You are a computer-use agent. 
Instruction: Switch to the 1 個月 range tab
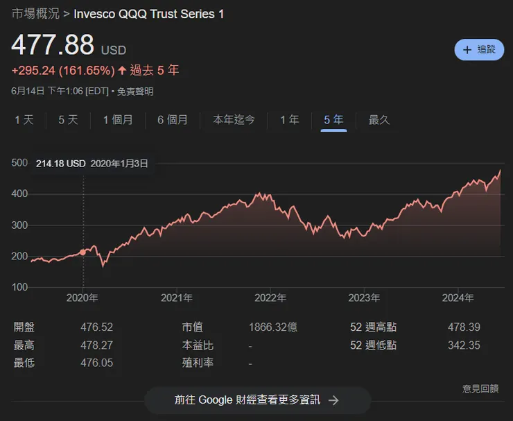(x=118, y=120)
